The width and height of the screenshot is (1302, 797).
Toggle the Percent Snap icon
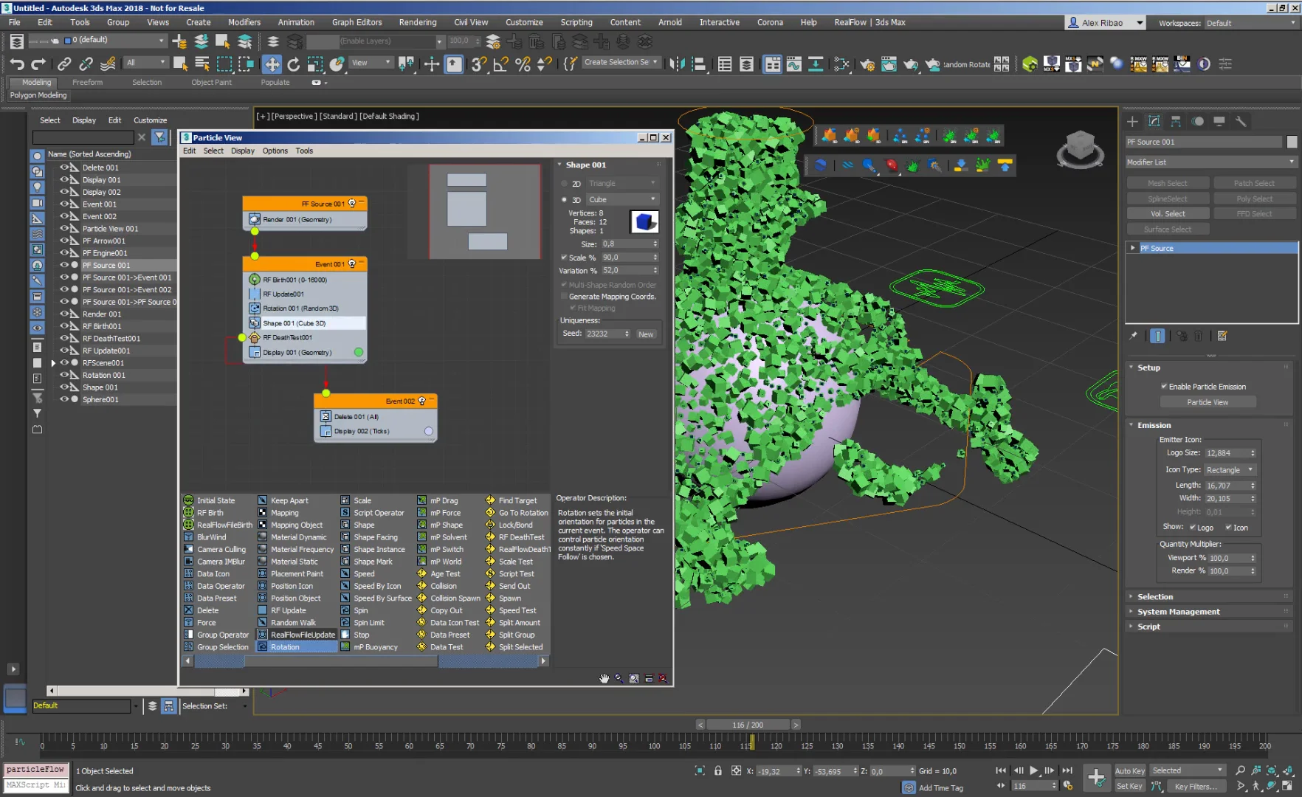coord(523,64)
